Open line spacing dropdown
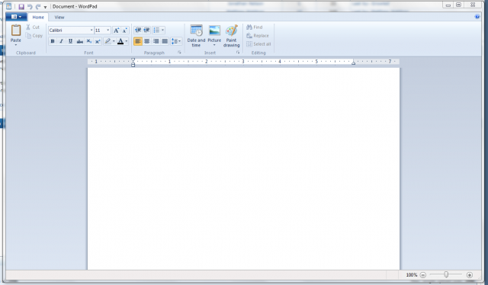 [x=176, y=41]
